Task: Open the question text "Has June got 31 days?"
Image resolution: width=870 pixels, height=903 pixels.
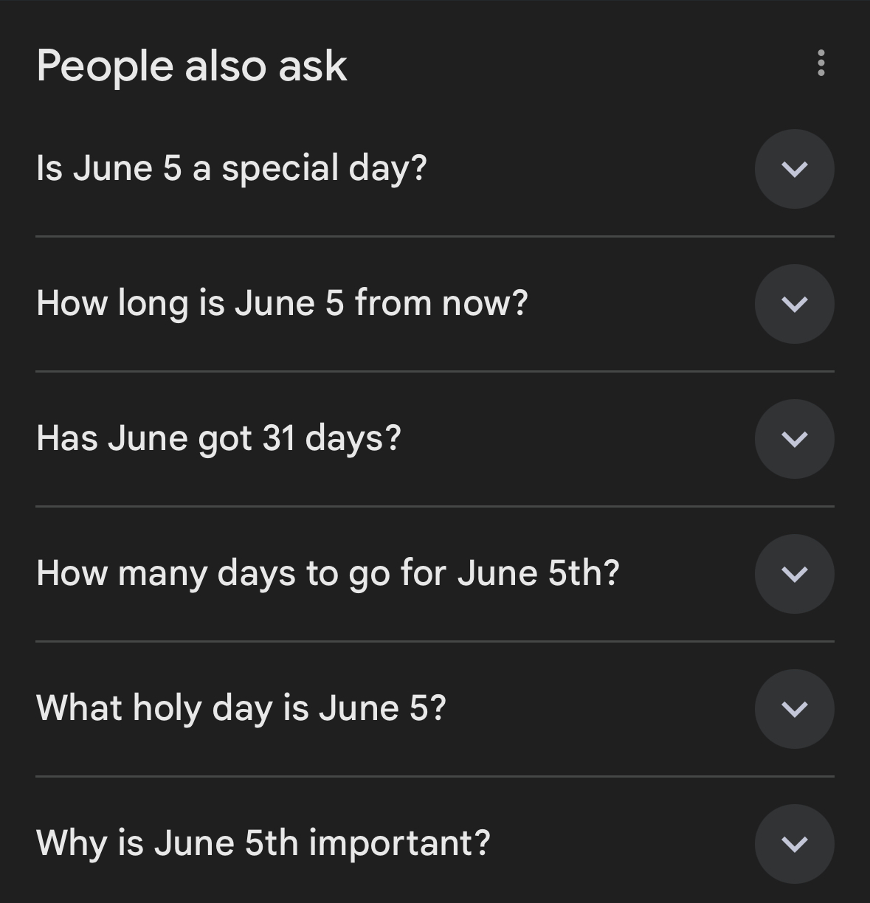Action: (x=218, y=439)
